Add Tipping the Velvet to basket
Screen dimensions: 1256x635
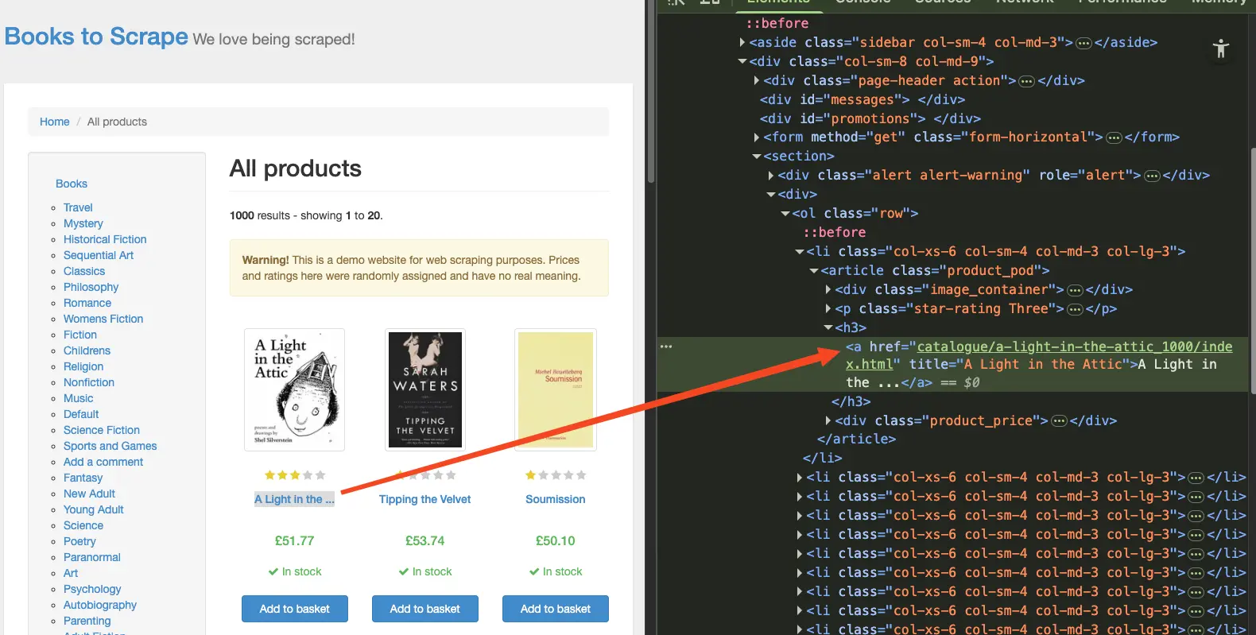click(x=425, y=609)
